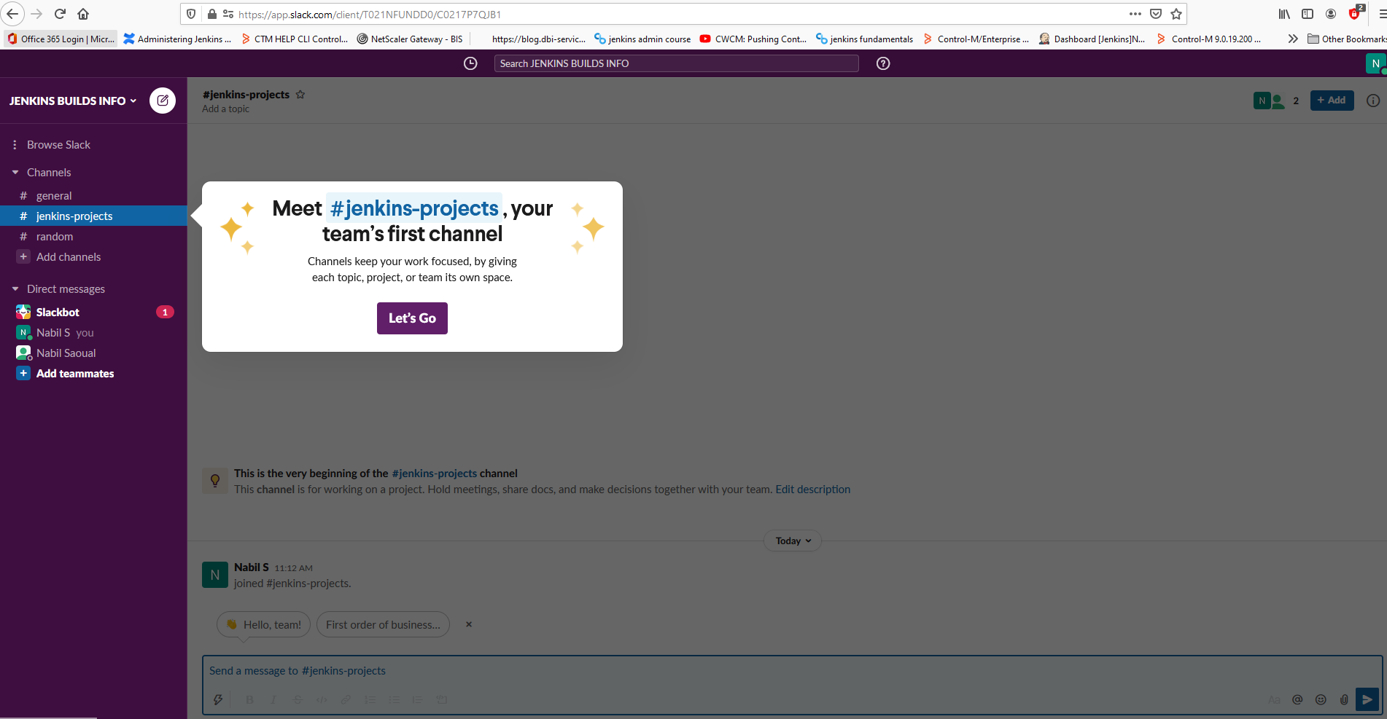1387x719 pixels.
Task: Click Add a topic text
Action: coord(225,109)
